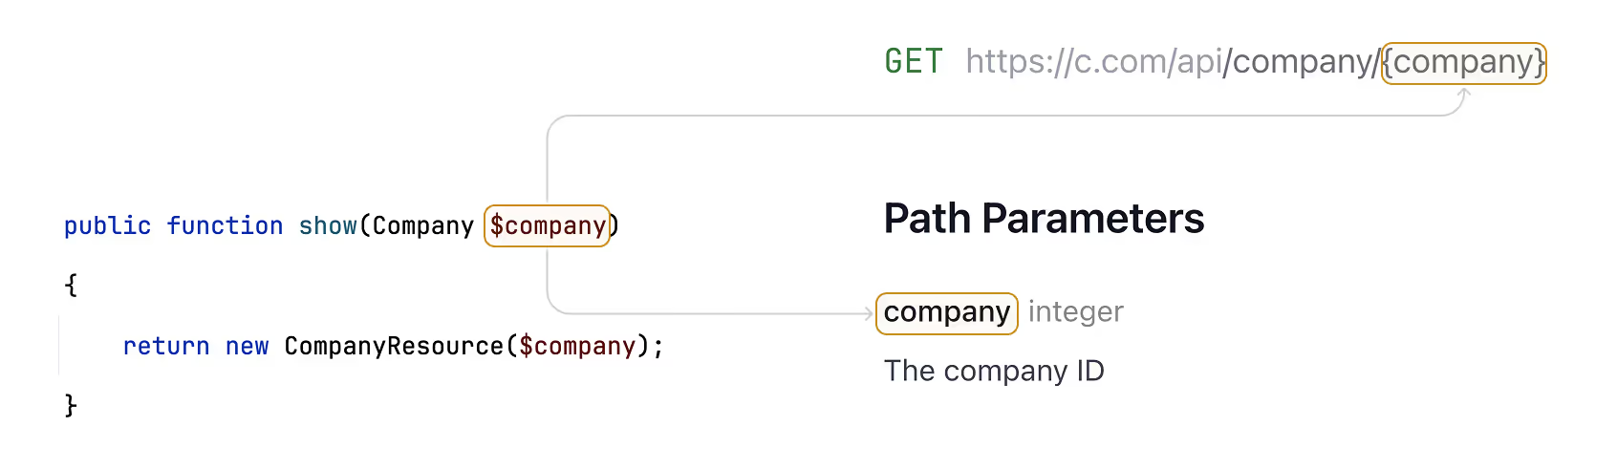Click $company inside CompanyResource call
The height and width of the screenshot is (469, 1617).
click(577, 347)
